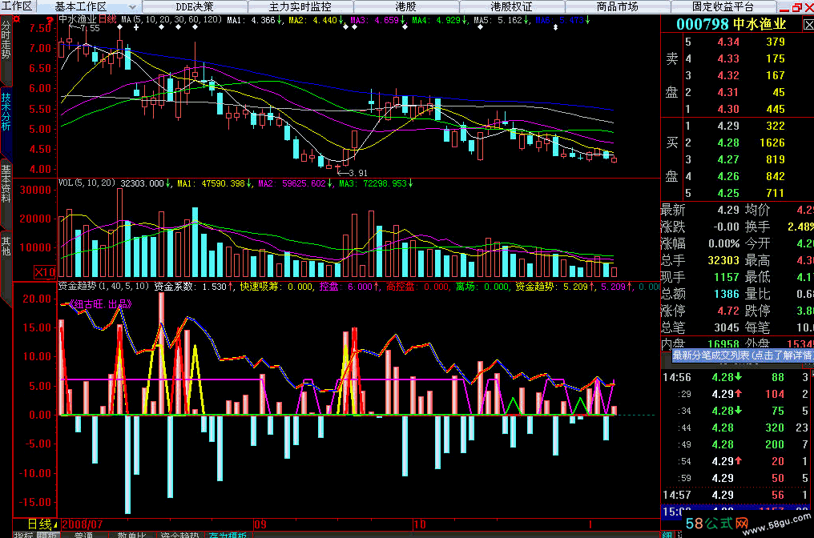
Task: Click sell level 2 price 4.31
Action: pyautogui.click(x=727, y=92)
